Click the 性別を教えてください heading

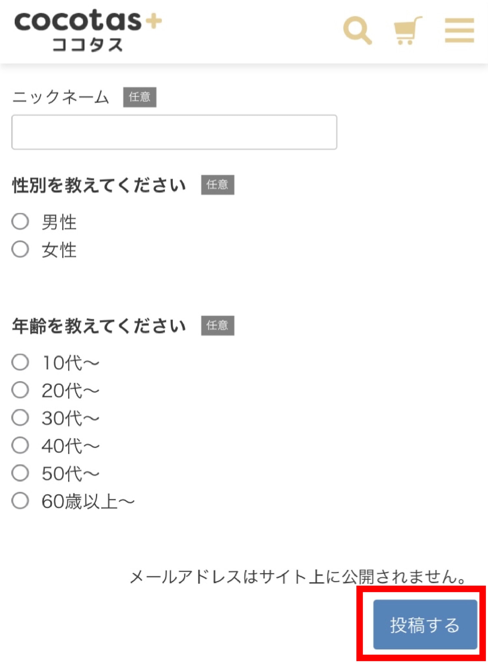pos(98,184)
